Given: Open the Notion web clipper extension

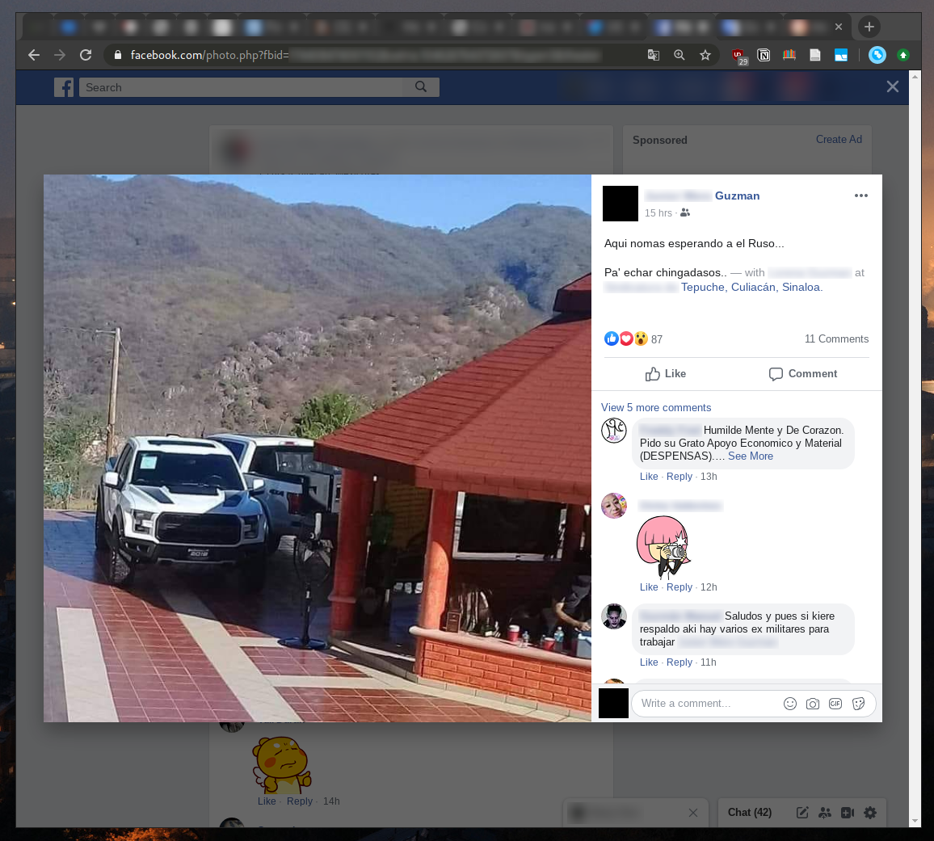Looking at the screenshot, I should coord(764,56).
